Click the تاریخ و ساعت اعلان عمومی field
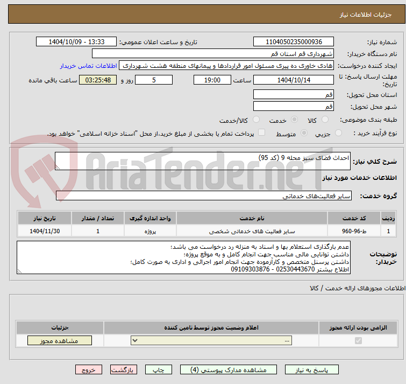 click(76, 42)
